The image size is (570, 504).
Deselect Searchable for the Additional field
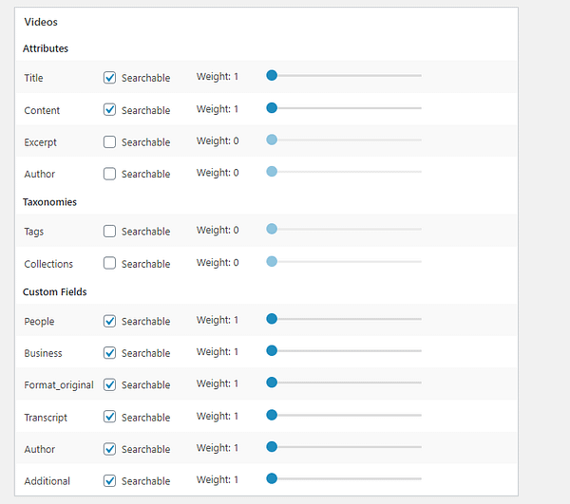(109, 480)
